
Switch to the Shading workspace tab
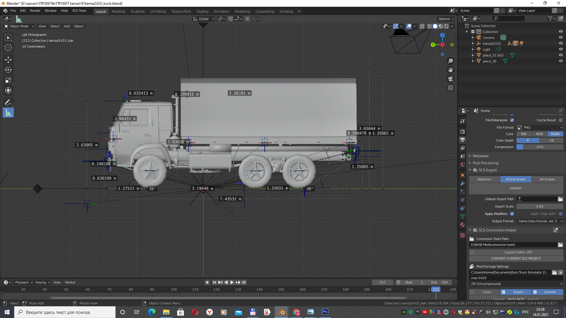tap(202, 11)
